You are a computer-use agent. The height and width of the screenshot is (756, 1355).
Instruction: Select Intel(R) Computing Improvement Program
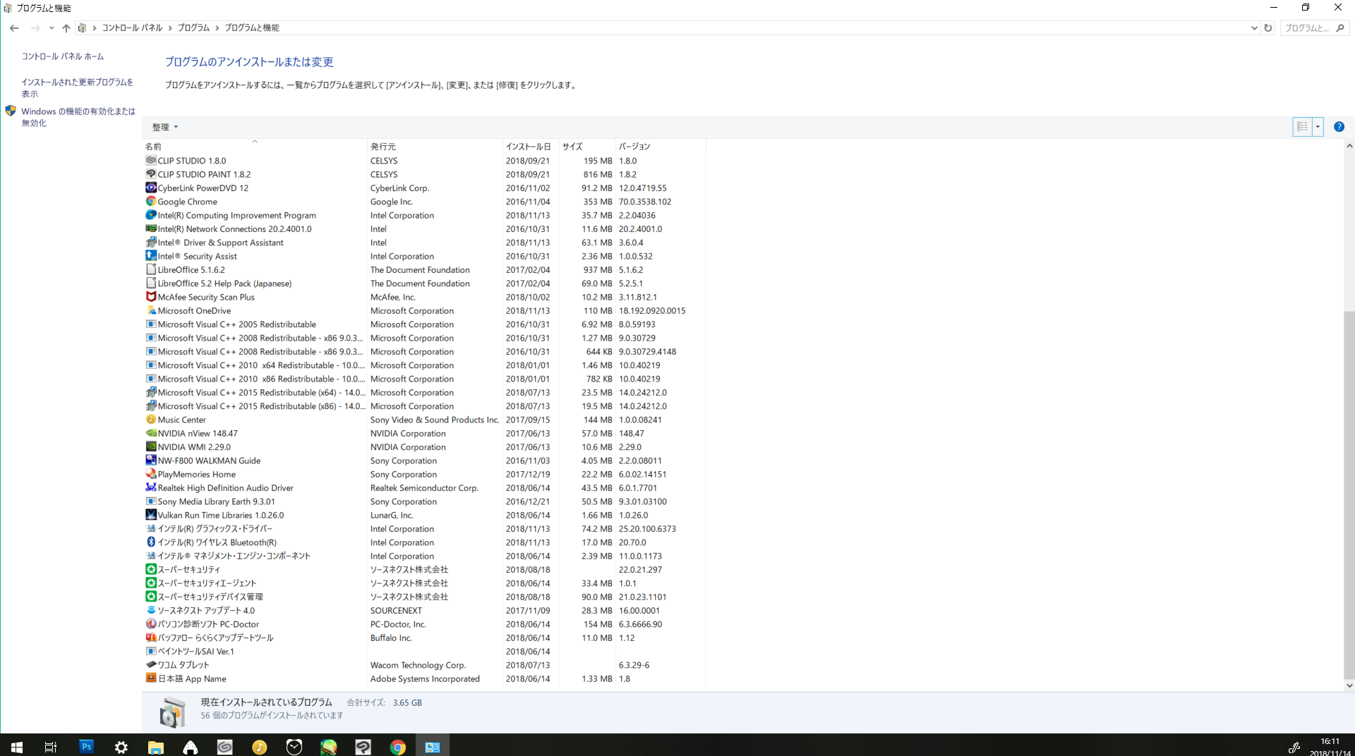coord(424,216)
